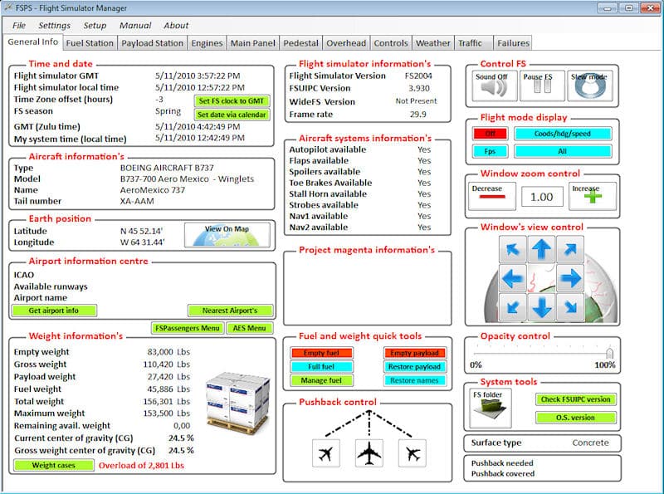The width and height of the screenshot is (664, 494).
Task: Open the Setup menu
Action: (x=95, y=26)
